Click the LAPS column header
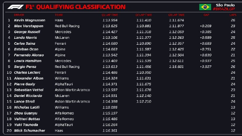This screenshot has width=242, height=136. tap(233, 15)
